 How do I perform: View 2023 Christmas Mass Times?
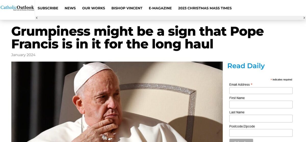click(x=205, y=8)
